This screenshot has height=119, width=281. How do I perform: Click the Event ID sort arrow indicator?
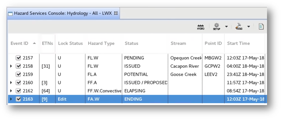coord(35,43)
